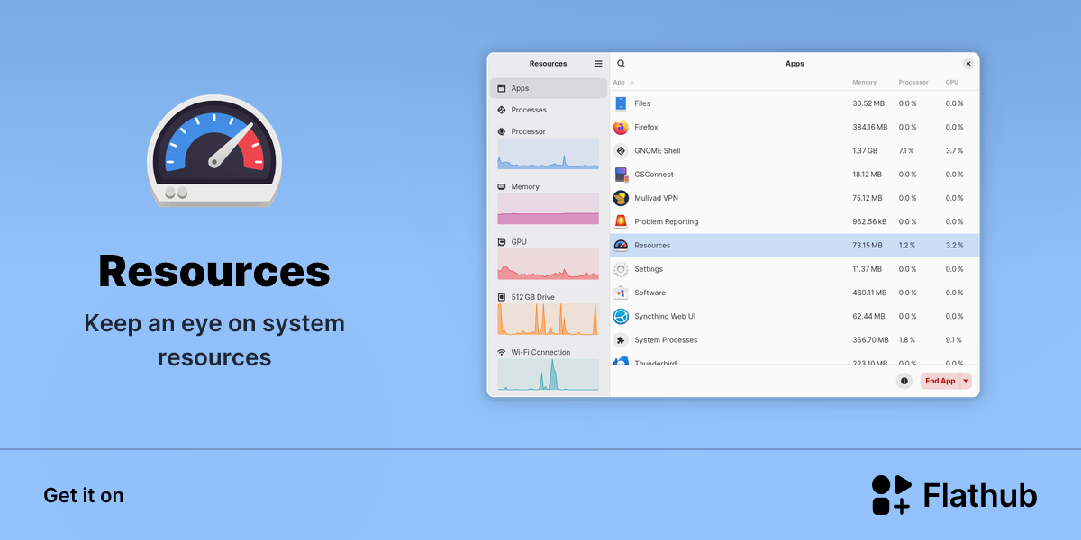Sort by the App column header
Screen dimensions: 1081x540
point(619,82)
